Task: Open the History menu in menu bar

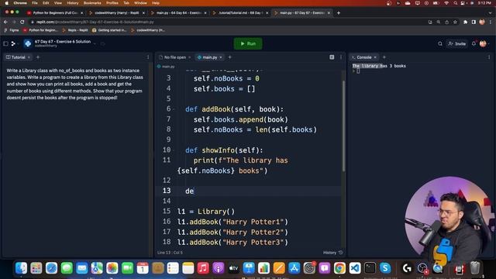Action: point(72,3)
